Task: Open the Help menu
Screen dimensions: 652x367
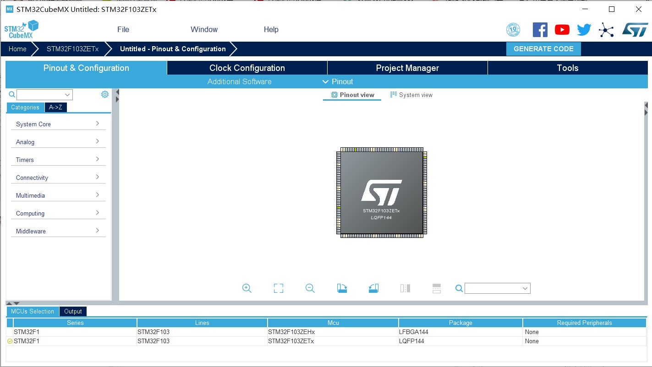Action: pos(271,29)
